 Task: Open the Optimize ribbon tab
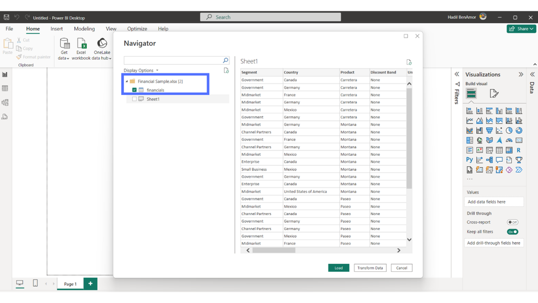click(137, 29)
